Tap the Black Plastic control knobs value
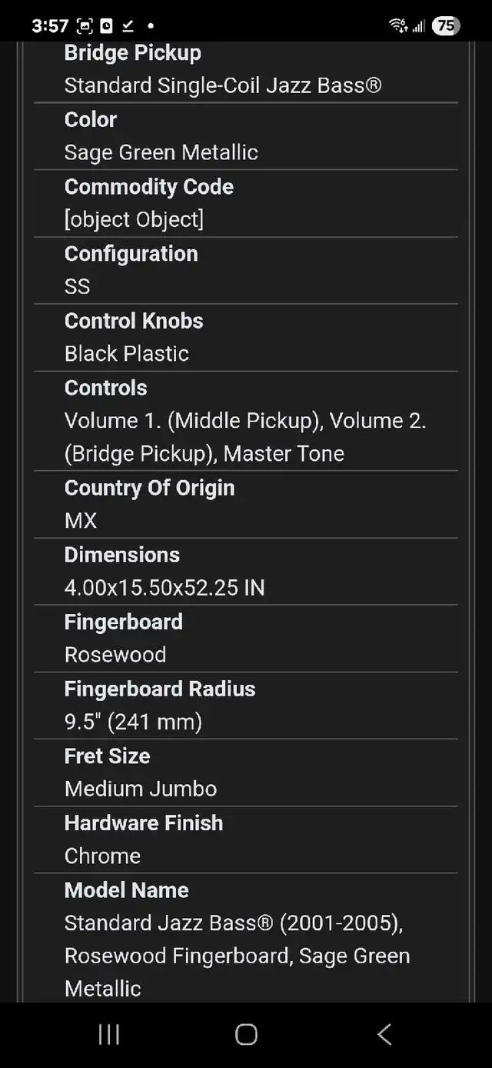 127,353
